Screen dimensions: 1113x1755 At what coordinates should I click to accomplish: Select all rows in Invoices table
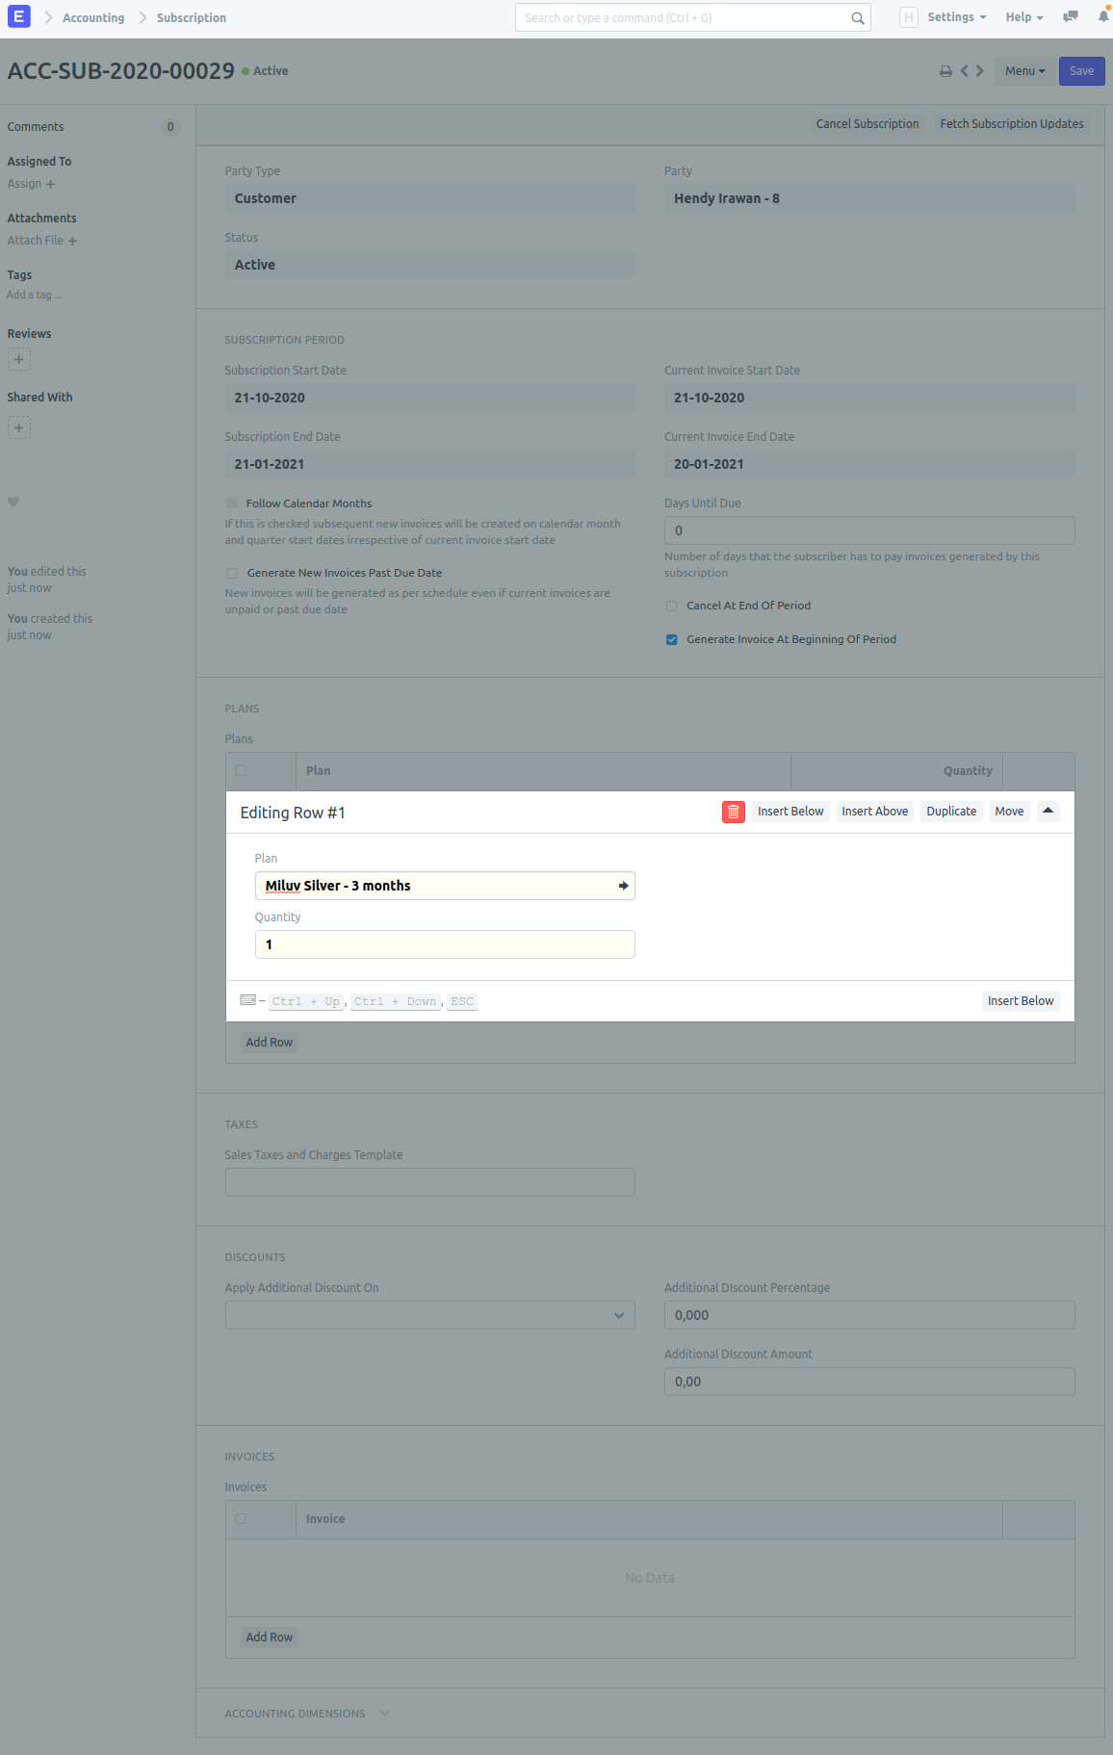(241, 1519)
